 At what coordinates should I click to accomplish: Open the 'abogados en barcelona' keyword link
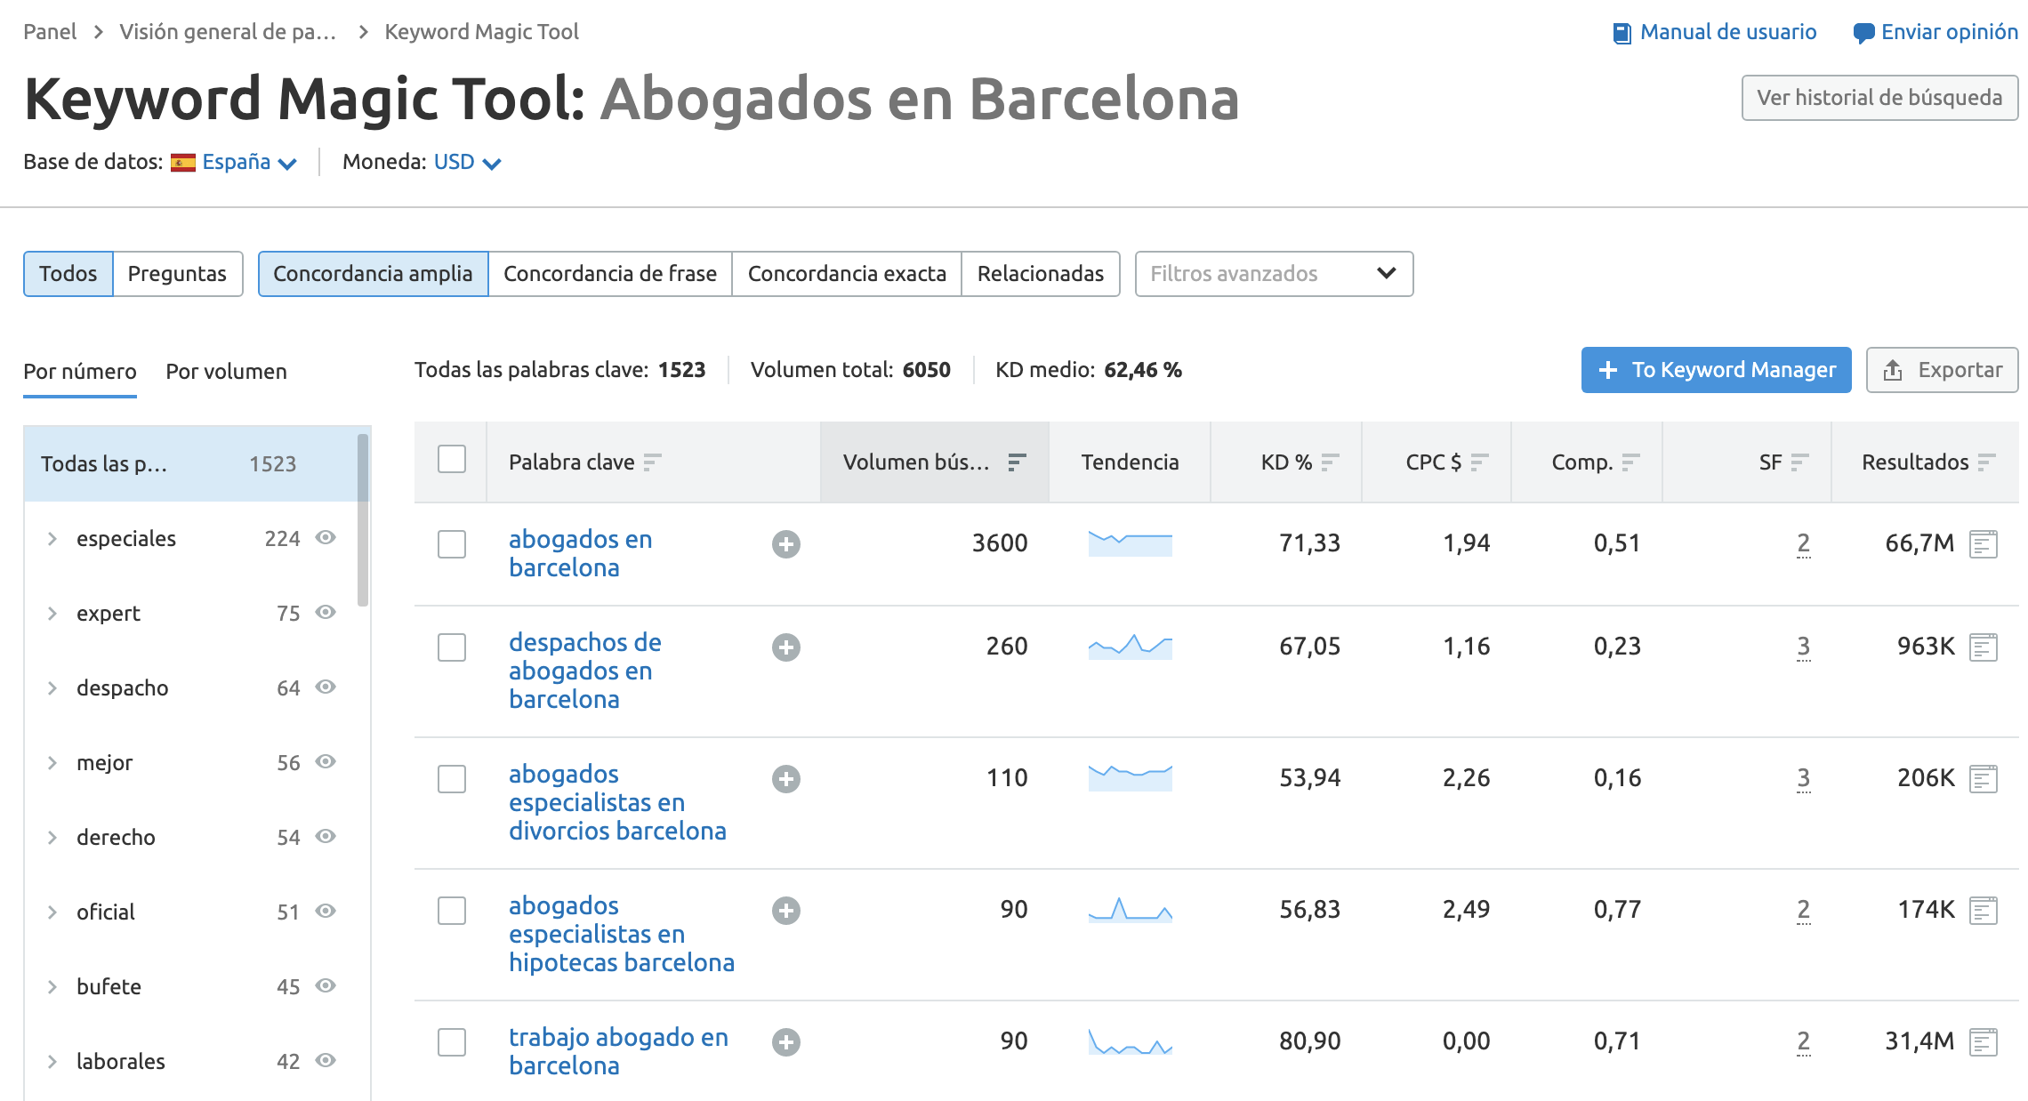click(580, 553)
